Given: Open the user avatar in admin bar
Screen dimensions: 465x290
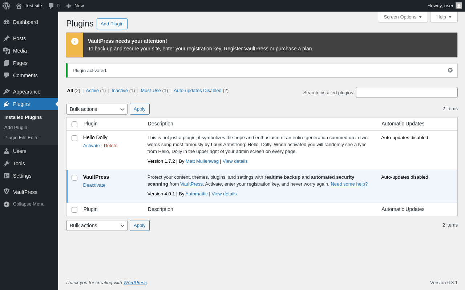Looking at the screenshot, I should click(459, 5).
